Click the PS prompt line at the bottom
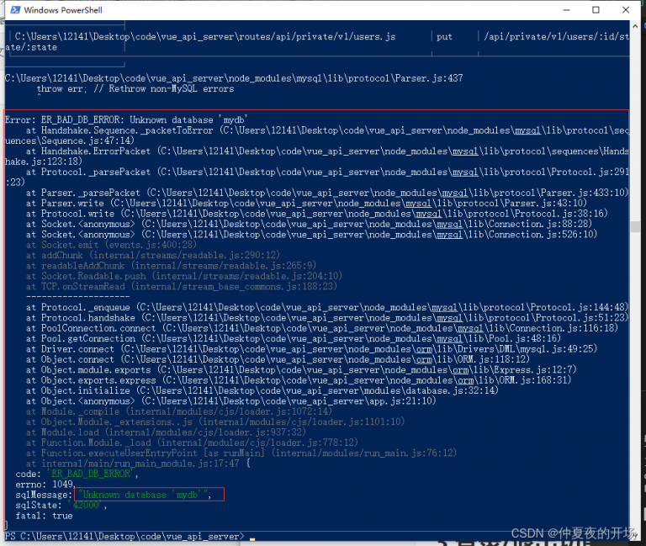The image size is (646, 546). [124, 537]
